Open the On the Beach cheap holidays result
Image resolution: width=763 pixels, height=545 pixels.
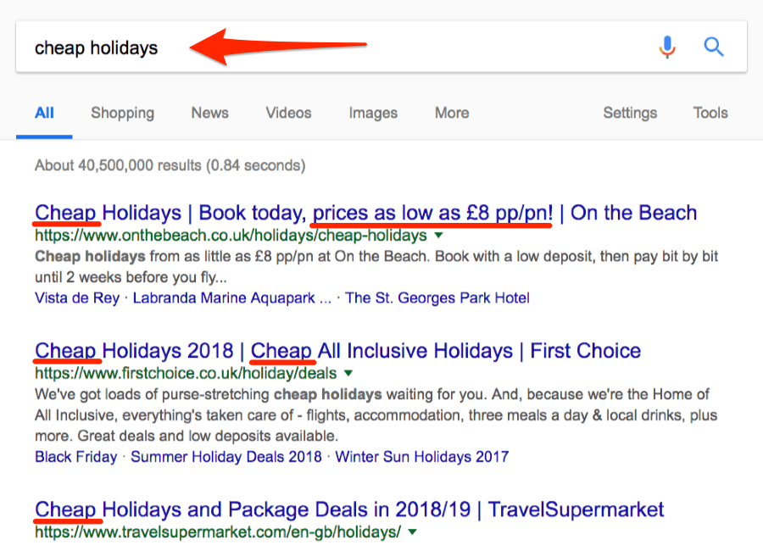pos(365,212)
